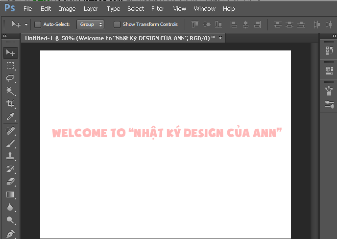
Task: Expand the tools panel with double arrows
Action: coord(5,36)
